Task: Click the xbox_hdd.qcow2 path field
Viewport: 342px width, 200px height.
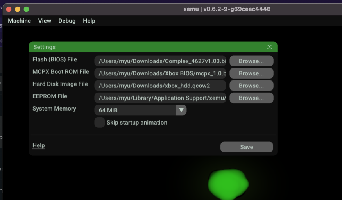Action: [160, 86]
